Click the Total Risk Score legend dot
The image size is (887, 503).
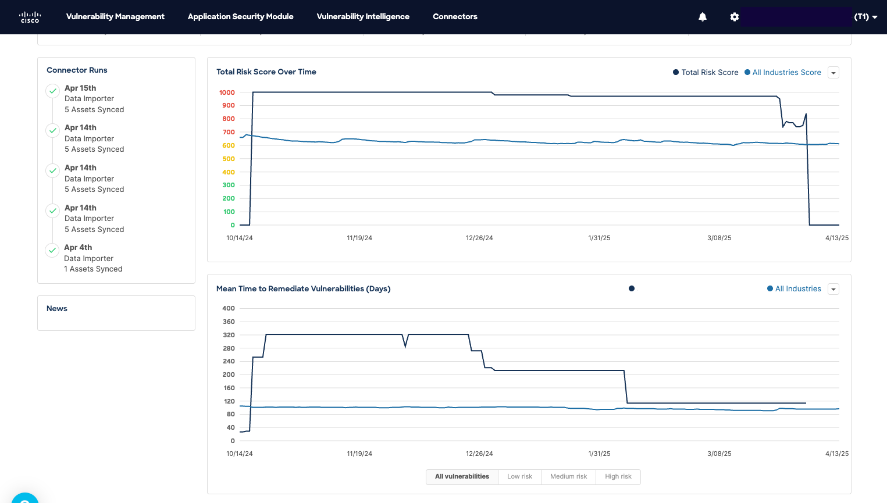click(675, 72)
